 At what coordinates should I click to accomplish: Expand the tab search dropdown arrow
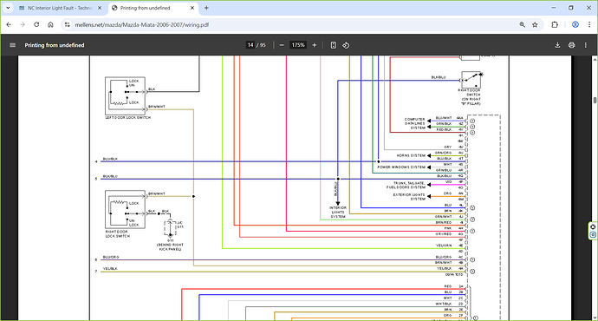coord(8,8)
